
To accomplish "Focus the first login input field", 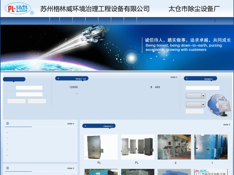I will click(29, 88).
